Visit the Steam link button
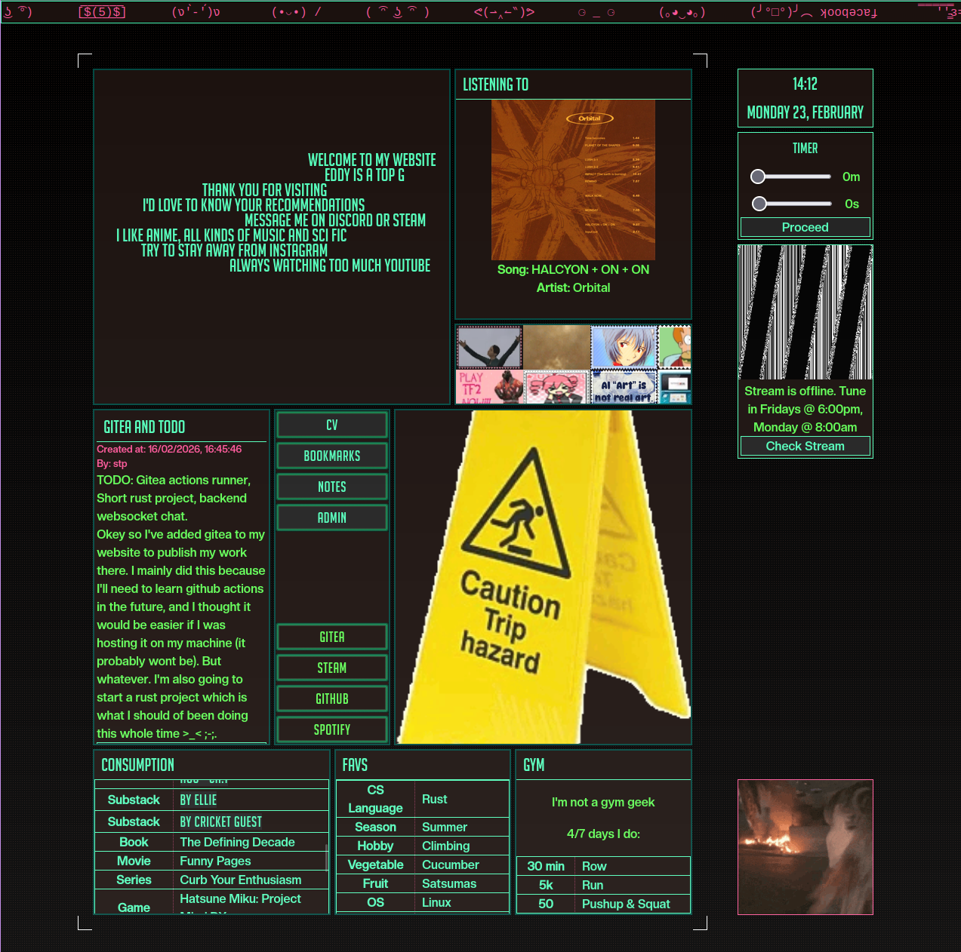 click(x=332, y=668)
